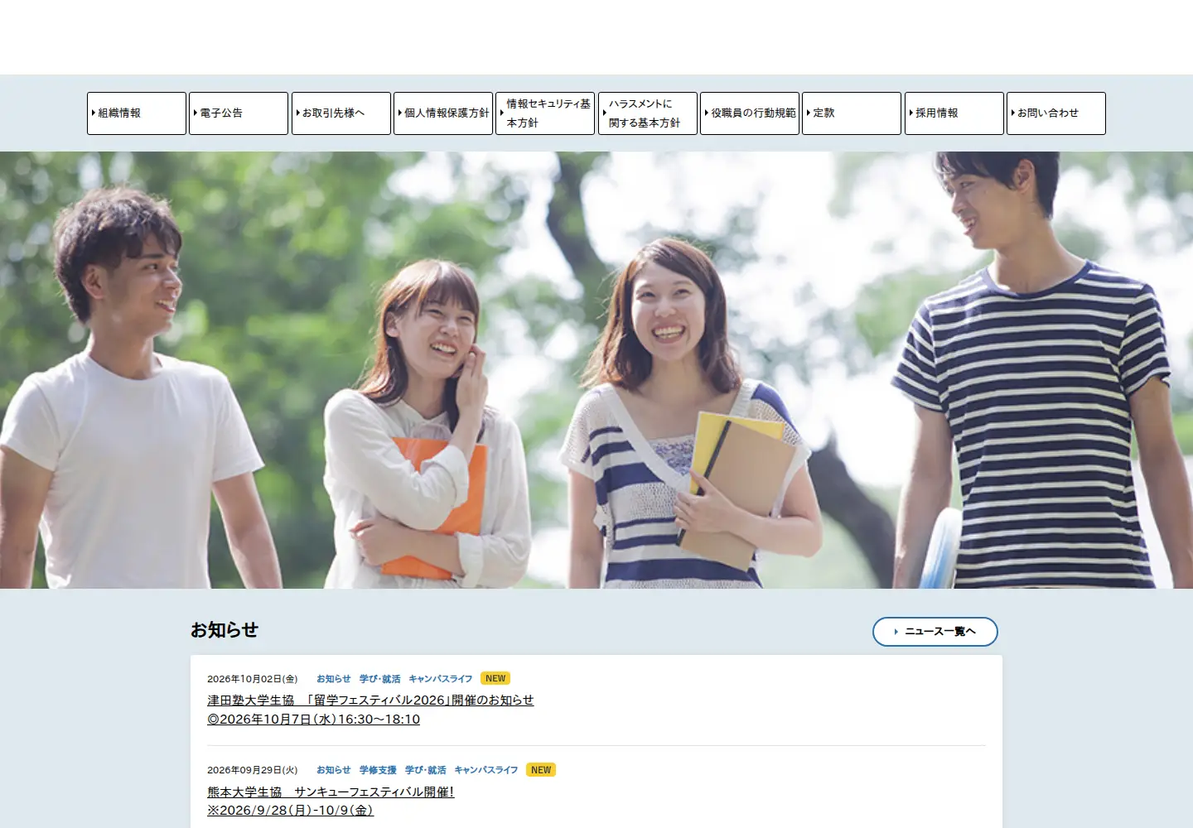Open 情報セキュリティ基本方針 link
Image resolution: width=1193 pixels, height=828 pixels.
pos(545,113)
